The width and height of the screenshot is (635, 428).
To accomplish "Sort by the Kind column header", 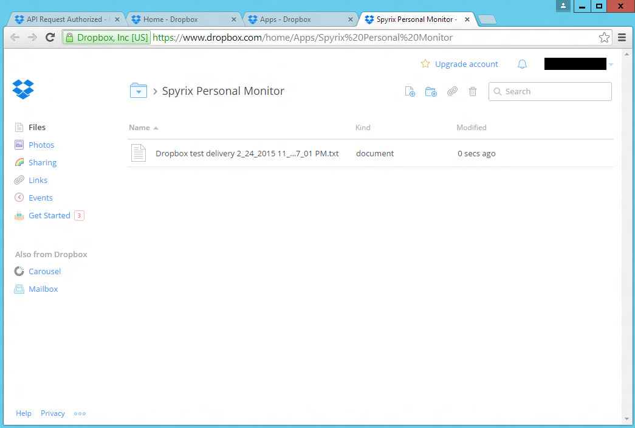I will (363, 128).
